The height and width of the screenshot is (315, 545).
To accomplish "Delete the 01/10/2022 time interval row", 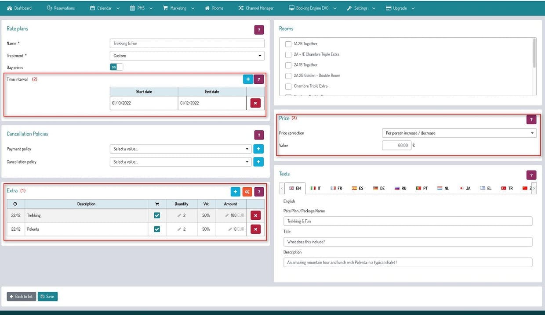I will [255, 103].
